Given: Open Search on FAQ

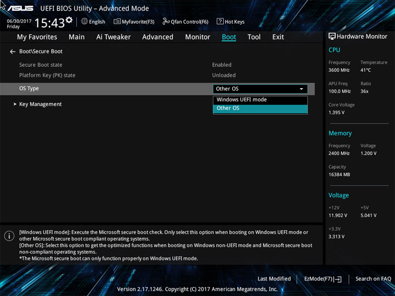Looking at the screenshot, I should 373,278.
